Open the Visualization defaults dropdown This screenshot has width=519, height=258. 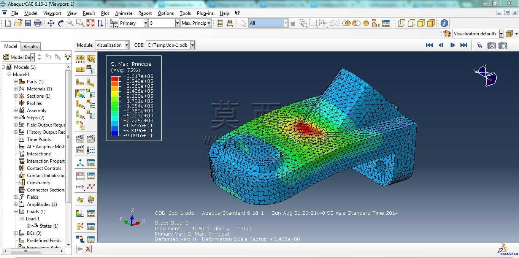tap(501, 34)
